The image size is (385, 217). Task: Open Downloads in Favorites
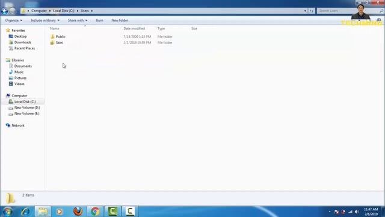click(23, 42)
